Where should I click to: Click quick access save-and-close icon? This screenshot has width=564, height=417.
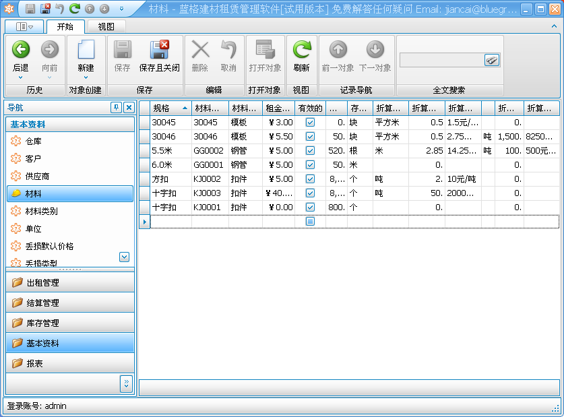coord(46,9)
